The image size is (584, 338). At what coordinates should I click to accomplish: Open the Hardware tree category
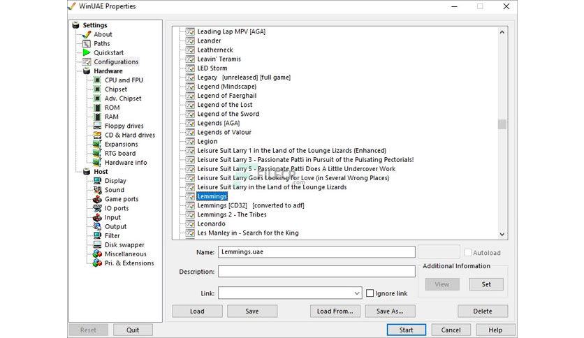(x=108, y=71)
